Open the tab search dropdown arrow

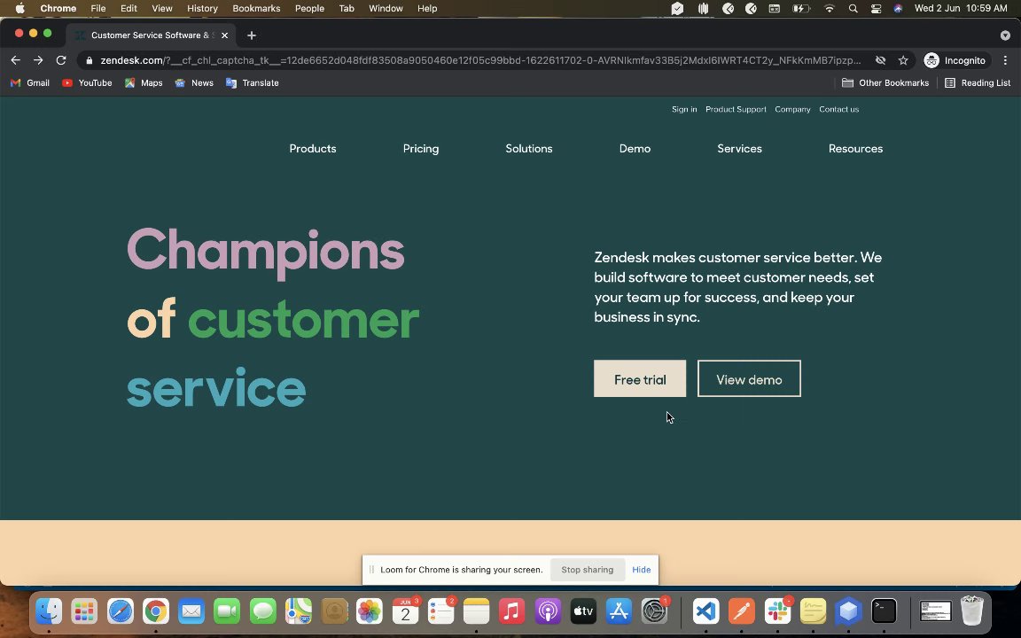[x=1005, y=35]
